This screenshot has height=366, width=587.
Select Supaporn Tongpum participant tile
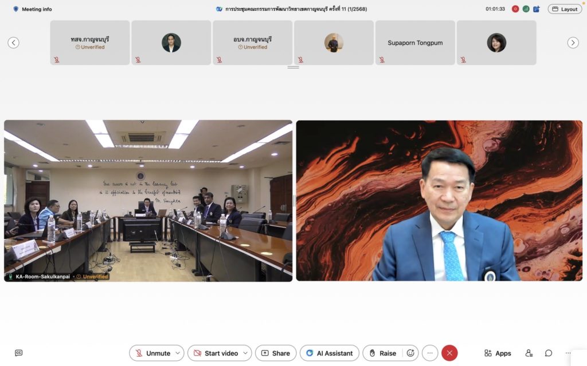point(415,43)
